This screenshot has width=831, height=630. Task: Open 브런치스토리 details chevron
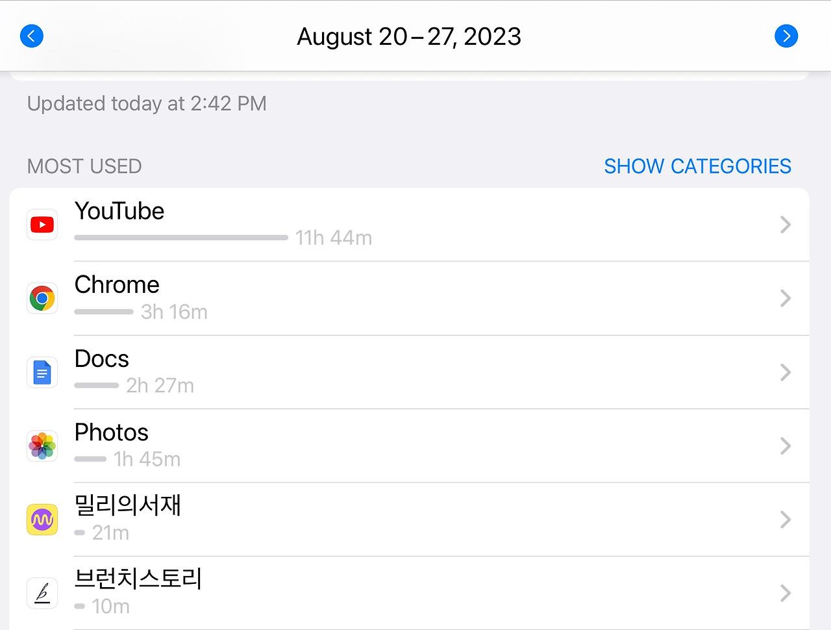(x=786, y=593)
